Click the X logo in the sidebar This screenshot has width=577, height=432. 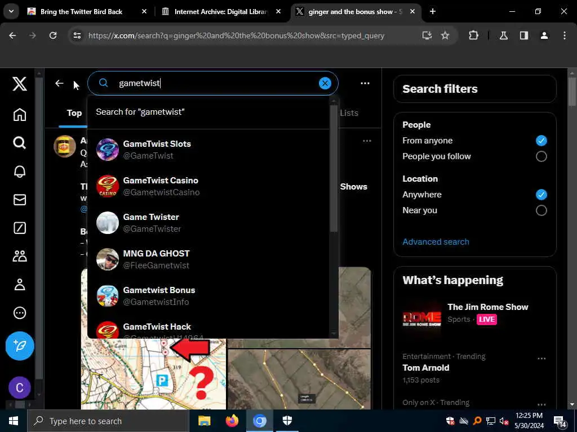[x=20, y=84]
